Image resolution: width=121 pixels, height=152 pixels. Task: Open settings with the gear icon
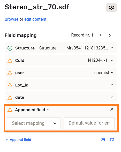tap(111, 8)
